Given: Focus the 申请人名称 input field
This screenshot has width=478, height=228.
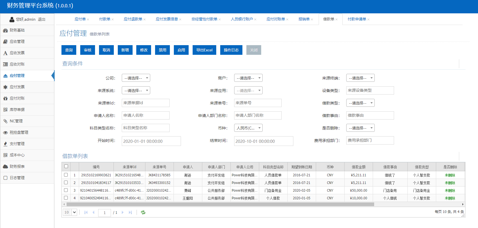Looking at the screenshot, I should click(146, 116).
